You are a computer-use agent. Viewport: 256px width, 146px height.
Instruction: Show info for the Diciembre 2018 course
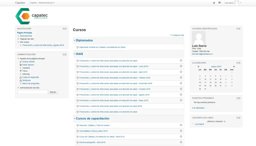click(x=181, y=83)
